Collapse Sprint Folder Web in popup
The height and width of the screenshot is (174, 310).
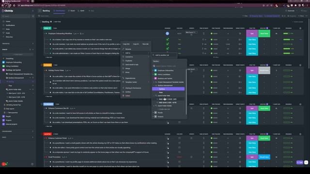tap(154, 96)
